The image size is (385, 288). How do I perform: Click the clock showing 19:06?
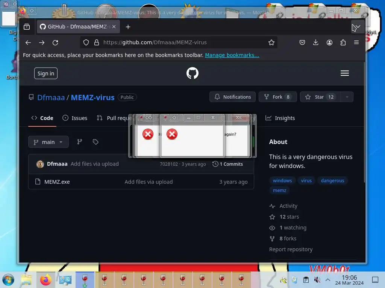click(349, 280)
